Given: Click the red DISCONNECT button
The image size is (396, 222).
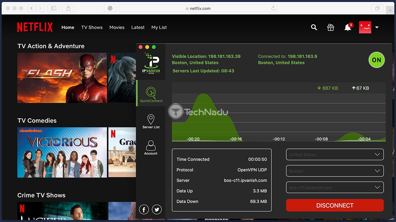Looking at the screenshot, I should tap(335, 205).
